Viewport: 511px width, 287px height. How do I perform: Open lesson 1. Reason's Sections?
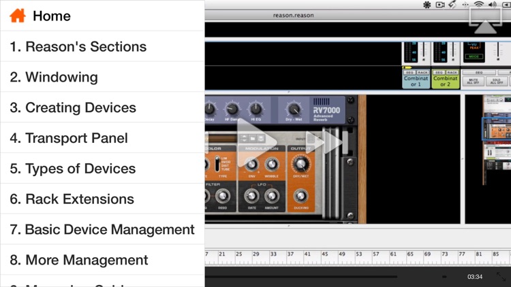(x=102, y=46)
